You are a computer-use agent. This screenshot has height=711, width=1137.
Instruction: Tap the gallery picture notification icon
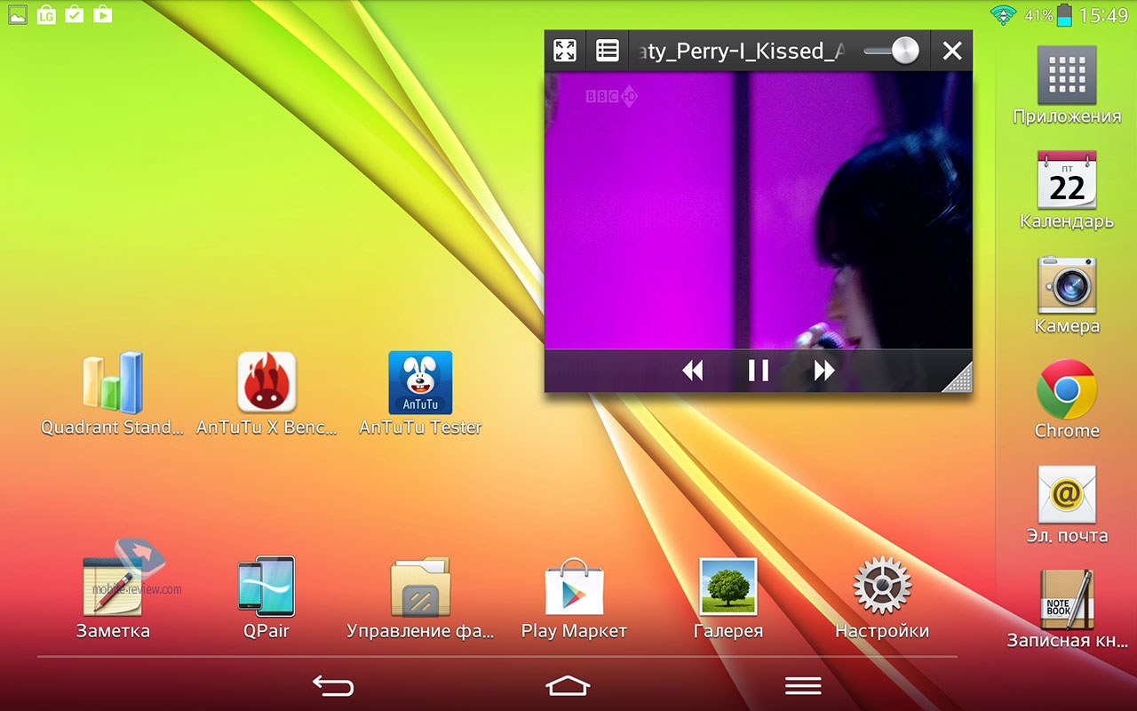18,14
